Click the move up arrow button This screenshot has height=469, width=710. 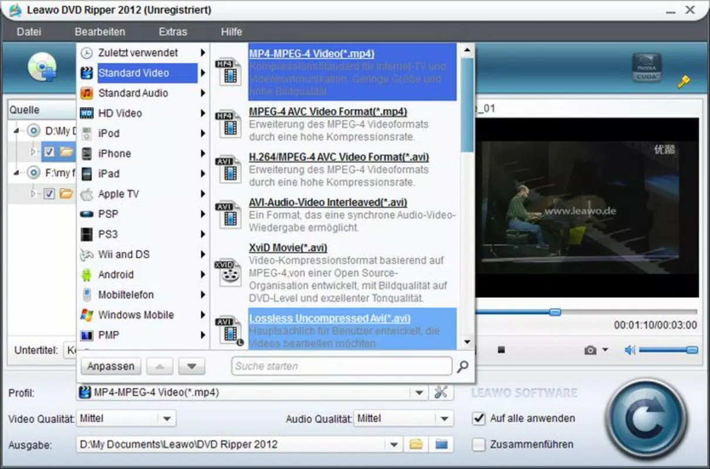160,366
